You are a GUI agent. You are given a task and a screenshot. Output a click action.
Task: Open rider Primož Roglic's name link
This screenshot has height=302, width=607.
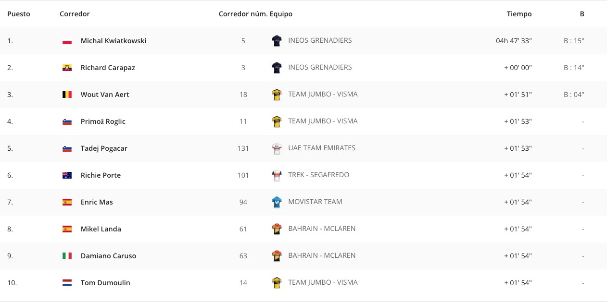pos(103,121)
